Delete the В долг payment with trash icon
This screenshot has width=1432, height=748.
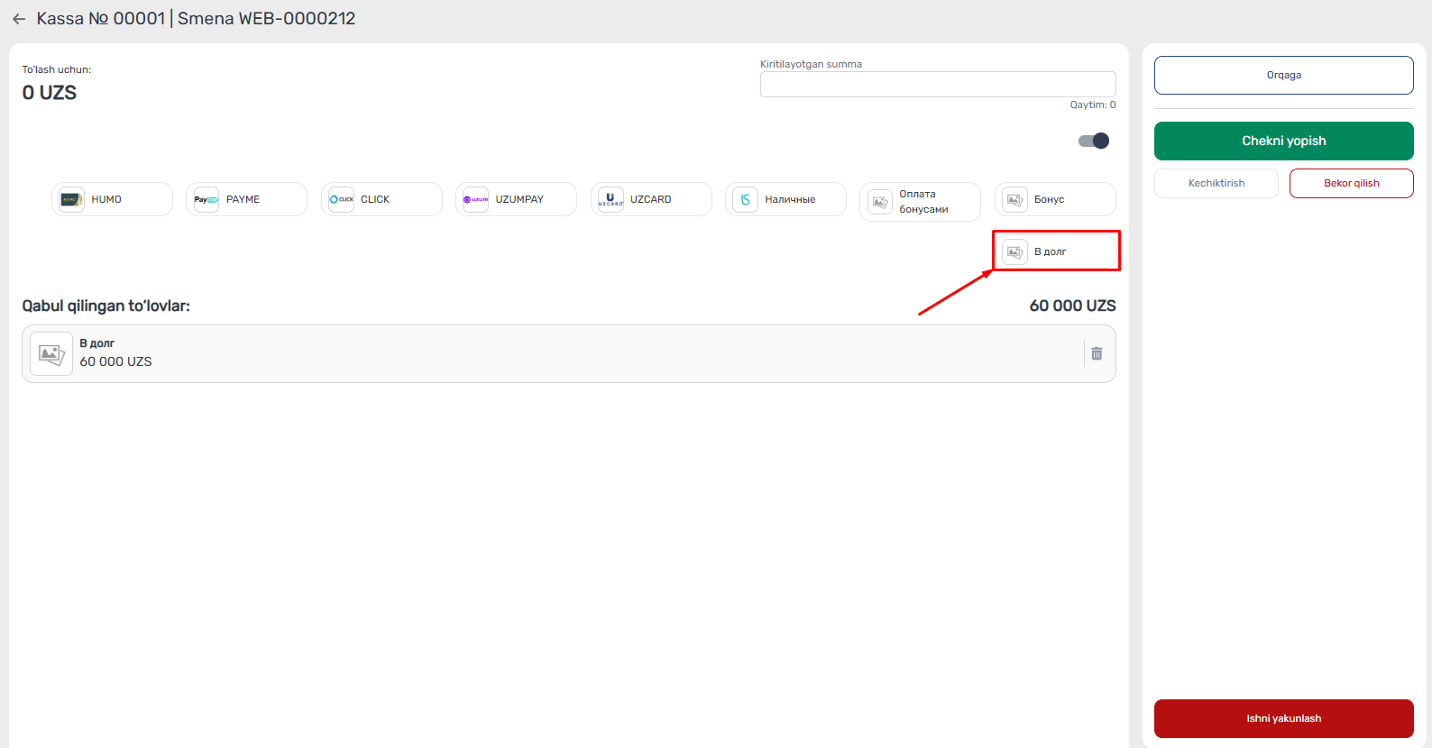tap(1097, 354)
